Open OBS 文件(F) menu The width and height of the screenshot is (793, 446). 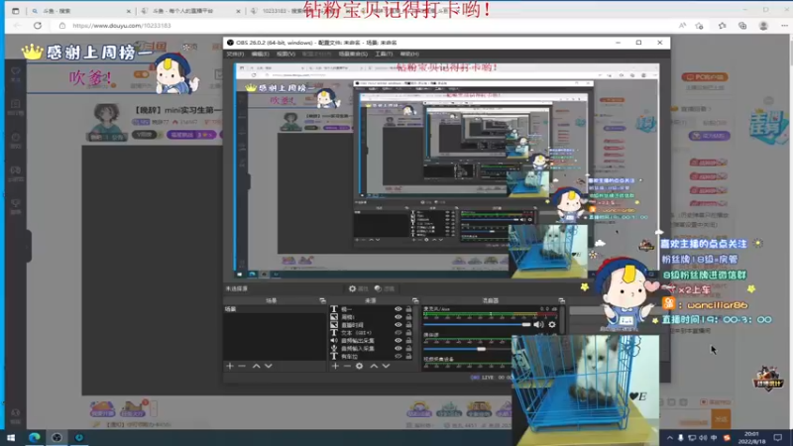pyautogui.click(x=235, y=54)
